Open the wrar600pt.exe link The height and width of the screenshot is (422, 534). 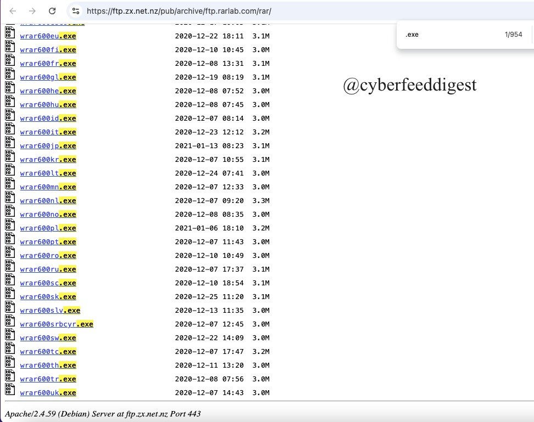(48, 242)
